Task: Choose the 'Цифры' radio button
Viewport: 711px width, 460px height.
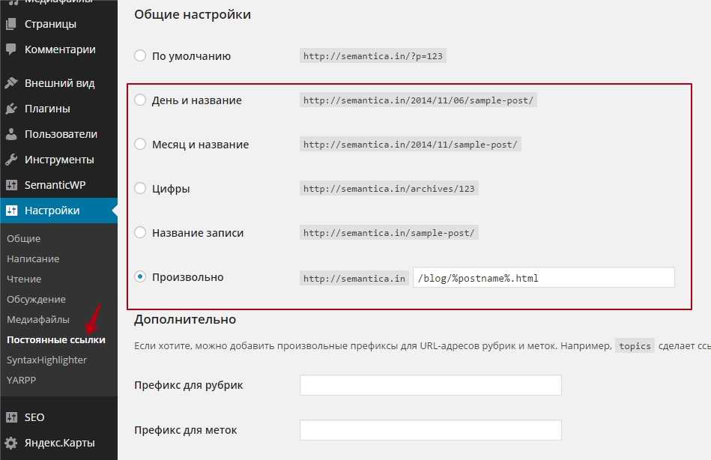Action: [x=140, y=189]
